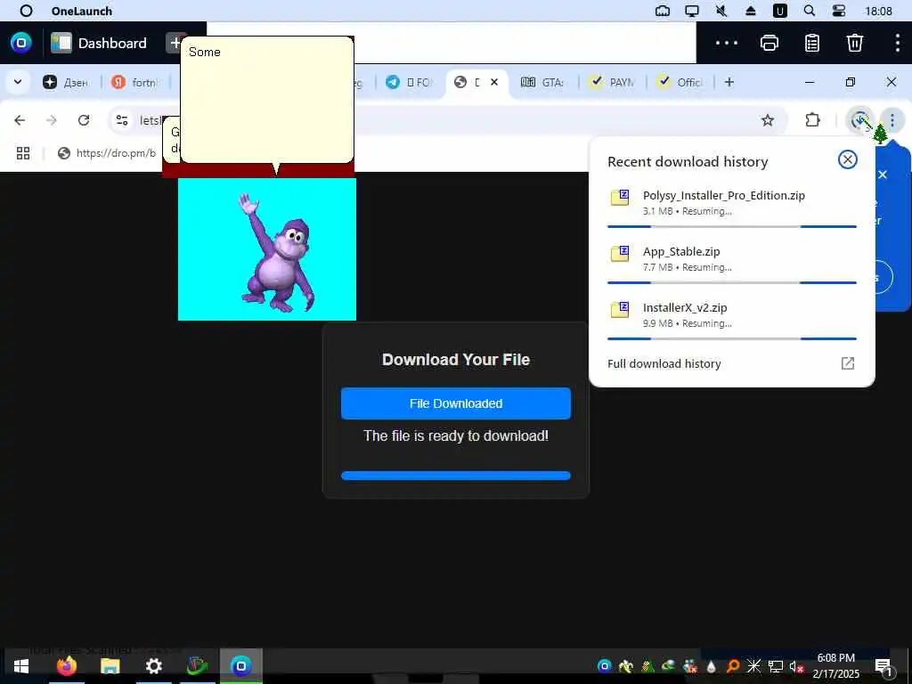This screenshot has height=684, width=912.
Task: Click the File Downloaded button
Action: (x=455, y=403)
